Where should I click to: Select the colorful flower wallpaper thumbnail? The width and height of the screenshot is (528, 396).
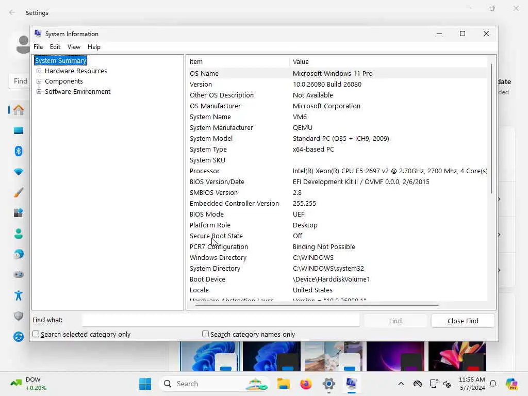point(457,356)
